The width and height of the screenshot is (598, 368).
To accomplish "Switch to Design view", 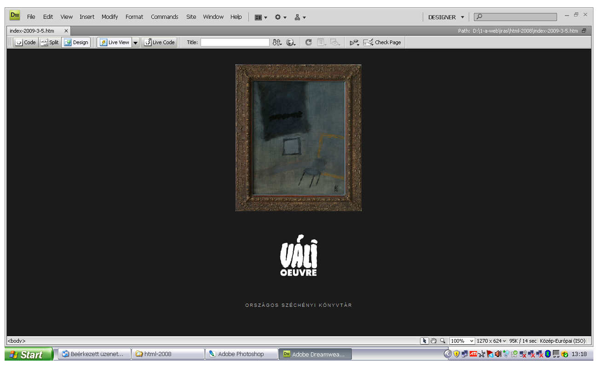I will point(76,42).
